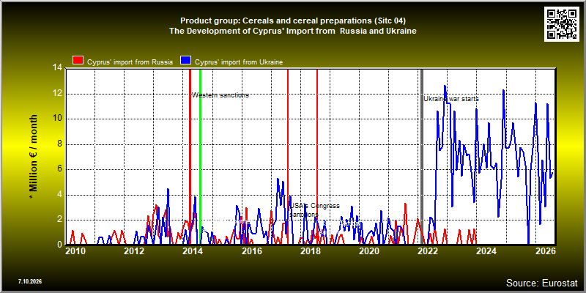This screenshot has height=293, width=586.
Task: Click the x-axis year 2026
Action: (545, 251)
